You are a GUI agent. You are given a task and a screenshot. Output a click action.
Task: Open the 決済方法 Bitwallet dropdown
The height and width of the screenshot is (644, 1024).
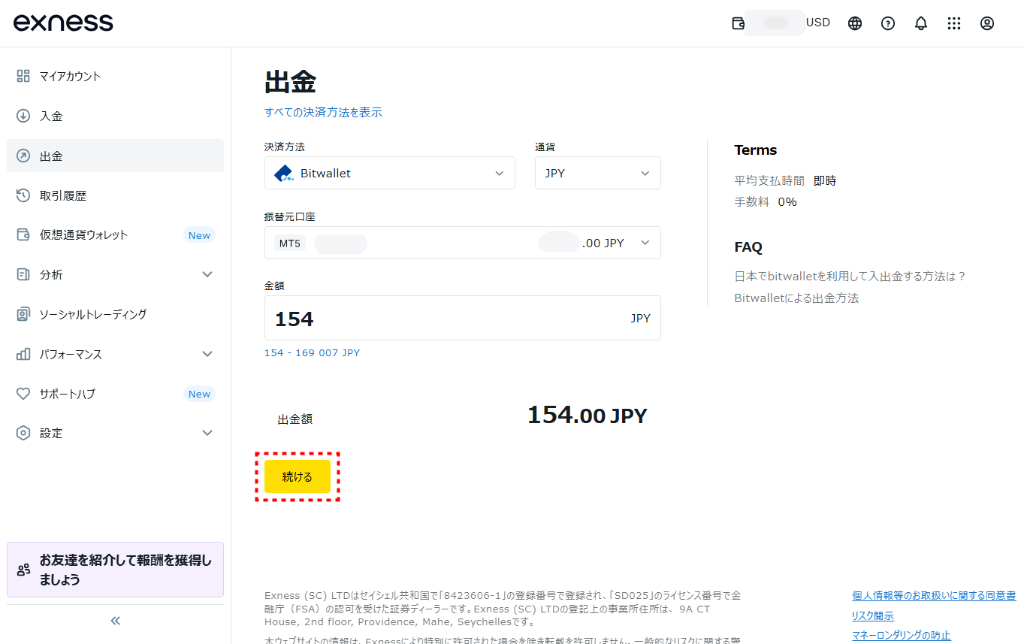point(390,173)
